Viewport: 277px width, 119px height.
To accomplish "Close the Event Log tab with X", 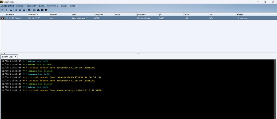I will (16, 57).
